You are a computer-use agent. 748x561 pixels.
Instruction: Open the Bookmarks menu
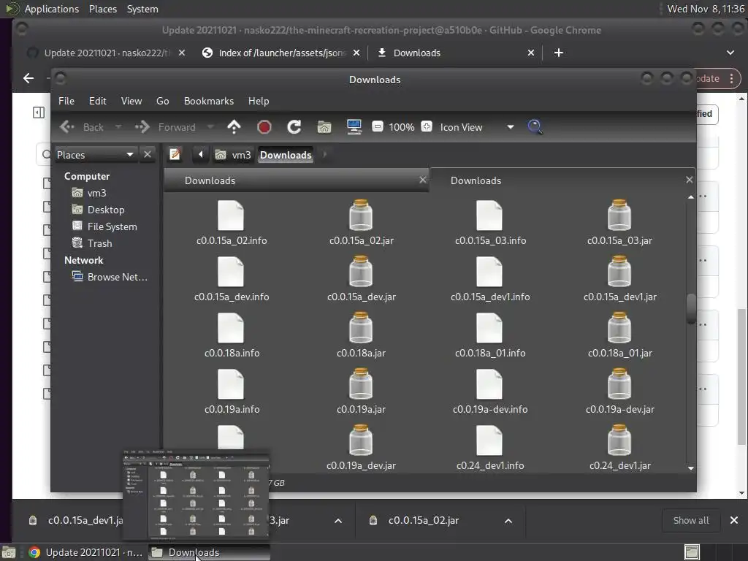208,101
